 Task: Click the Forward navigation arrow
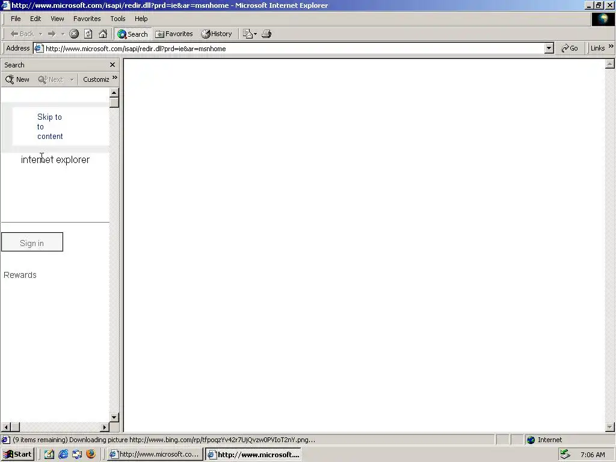click(x=52, y=34)
